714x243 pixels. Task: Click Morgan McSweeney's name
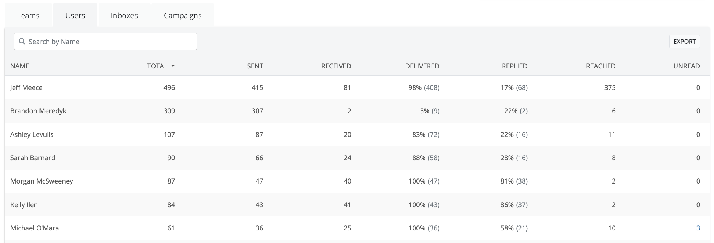coord(42,181)
